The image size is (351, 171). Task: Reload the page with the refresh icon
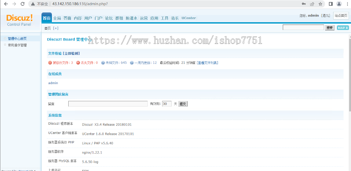[22, 4]
